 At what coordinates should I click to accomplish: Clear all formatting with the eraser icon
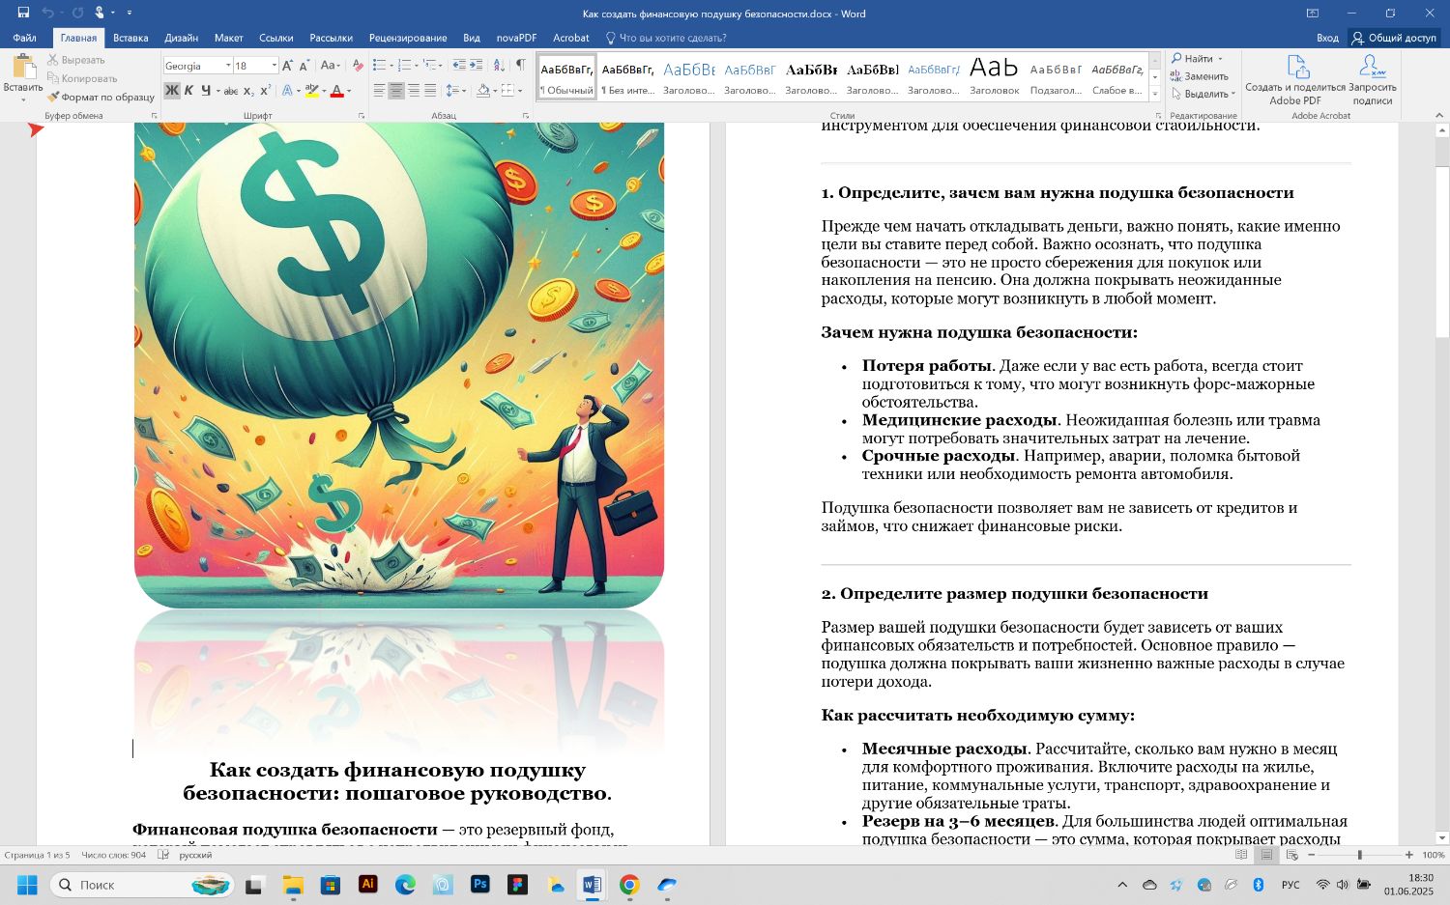(x=358, y=66)
